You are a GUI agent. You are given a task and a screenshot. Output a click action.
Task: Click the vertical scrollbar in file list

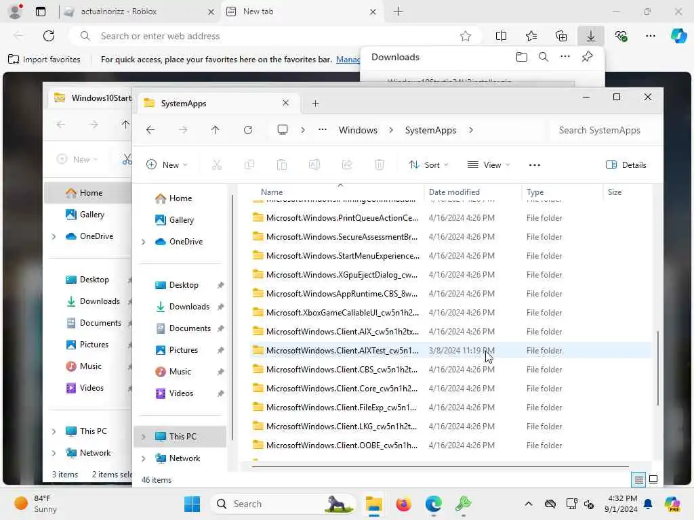click(x=657, y=368)
